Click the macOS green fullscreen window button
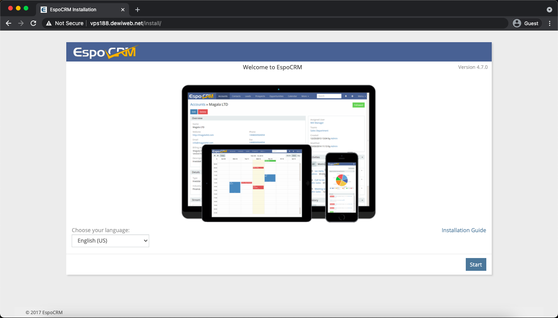This screenshot has height=318, width=558. point(26,8)
